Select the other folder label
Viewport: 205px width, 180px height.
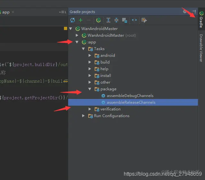(x=105, y=82)
